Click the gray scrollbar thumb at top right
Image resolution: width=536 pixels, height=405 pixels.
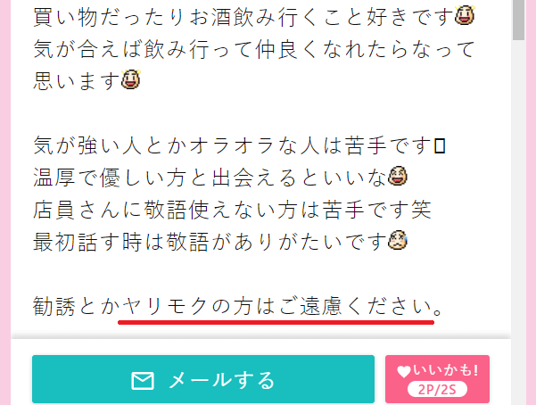518,20
